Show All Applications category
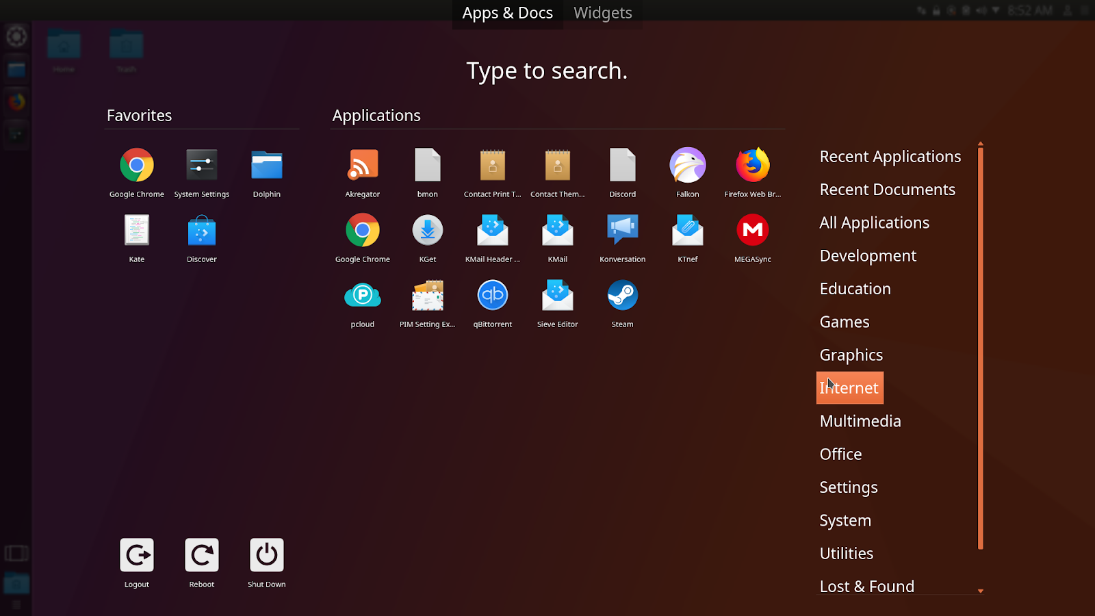 (874, 222)
